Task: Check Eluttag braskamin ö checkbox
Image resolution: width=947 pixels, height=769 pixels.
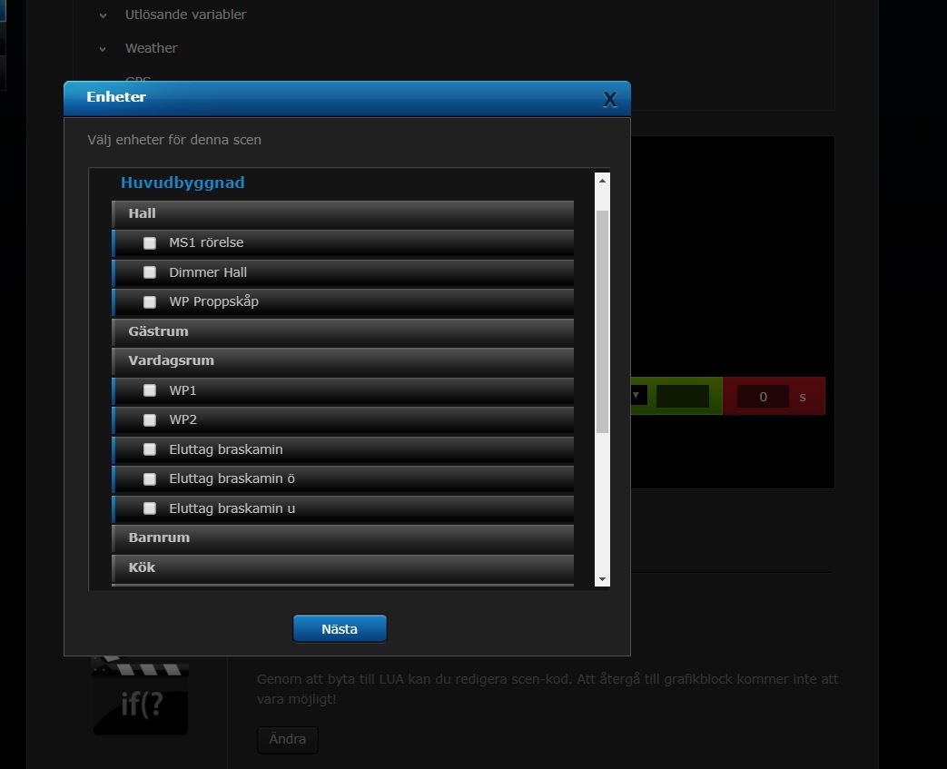Action: tap(150, 479)
